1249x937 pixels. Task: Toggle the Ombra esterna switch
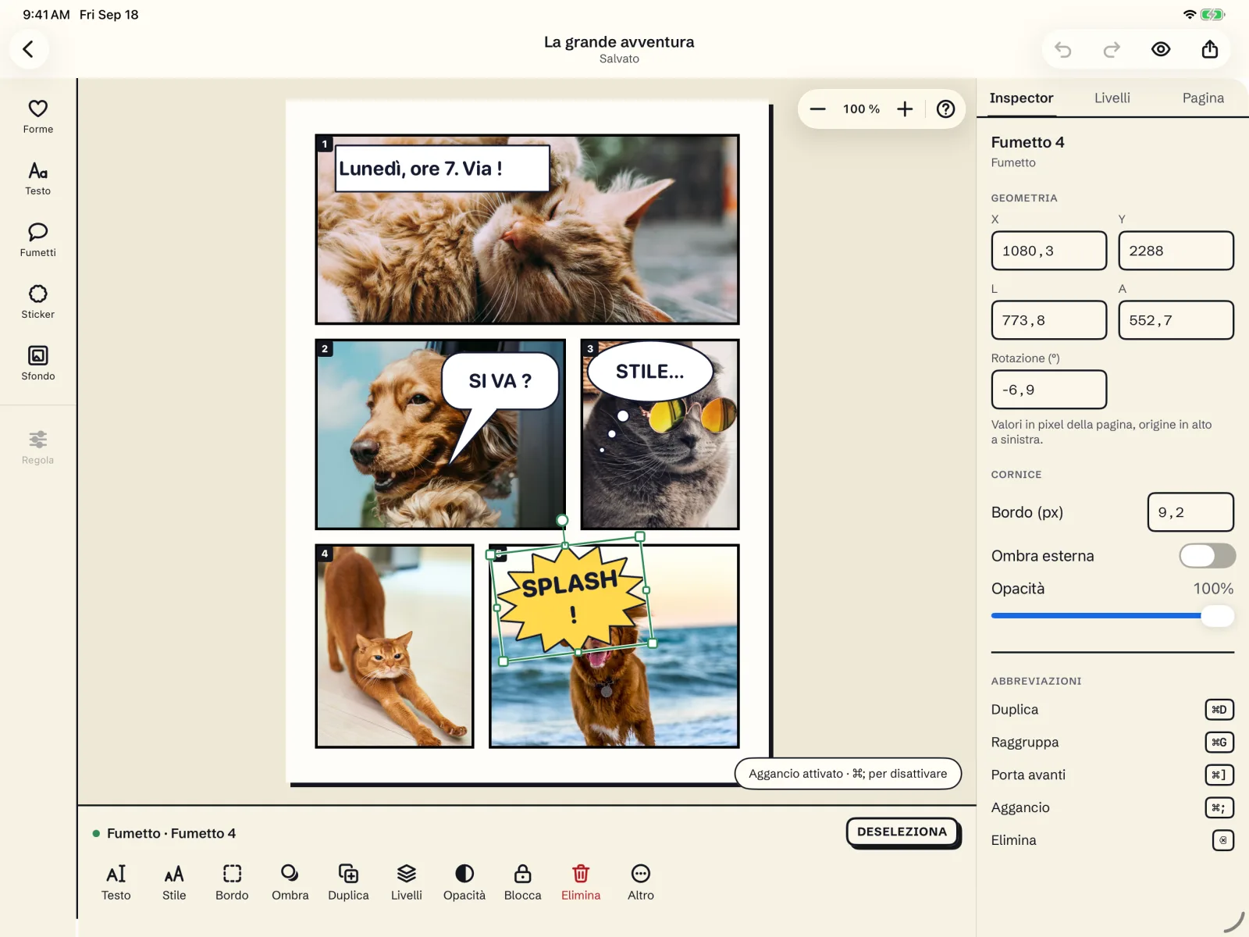(x=1207, y=556)
